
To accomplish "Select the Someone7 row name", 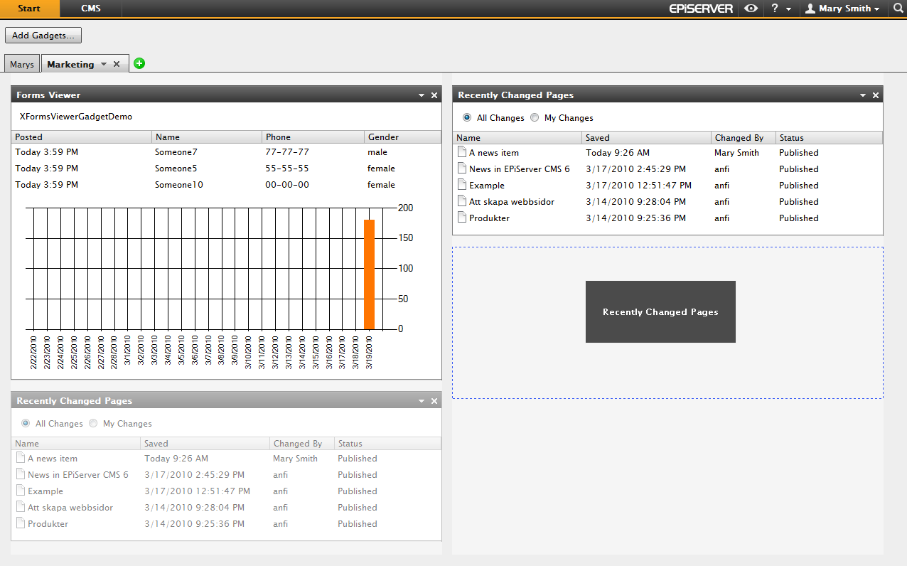I will [x=176, y=152].
